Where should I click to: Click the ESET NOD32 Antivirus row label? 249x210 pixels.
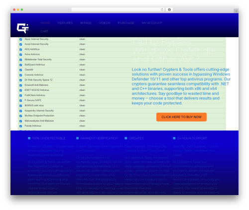[x=37, y=90]
